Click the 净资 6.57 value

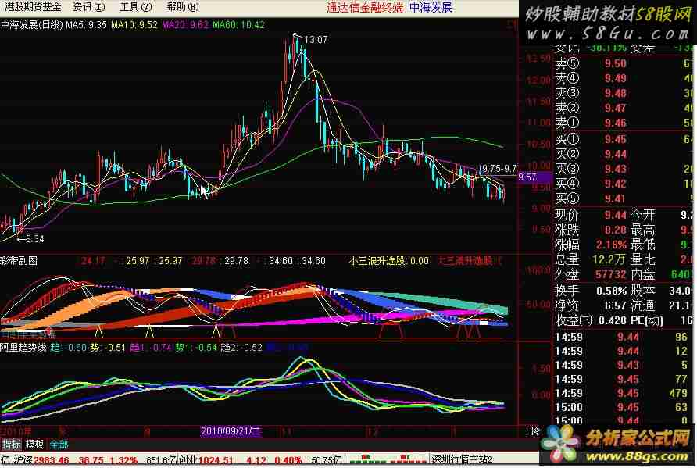[x=615, y=305]
